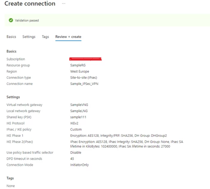Click the Use policy based traffic selector label
Screen dimensions: 210x189
click(30, 152)
